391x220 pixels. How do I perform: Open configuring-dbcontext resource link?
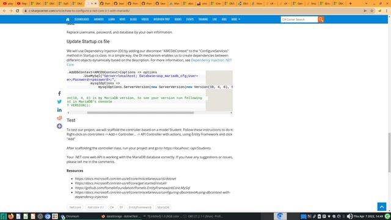(153, 194)
